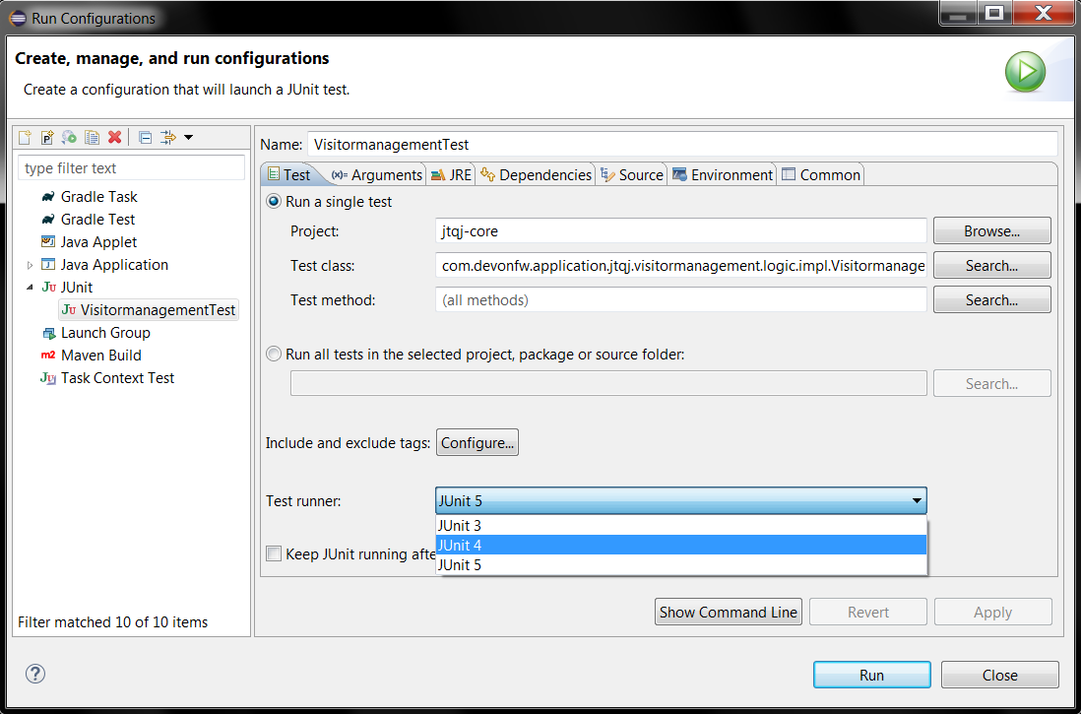Image resolution: width=1081 pixels, height=714 pixels.
Task: Click the Collapse All icon
Action: [x=145, y=137]
